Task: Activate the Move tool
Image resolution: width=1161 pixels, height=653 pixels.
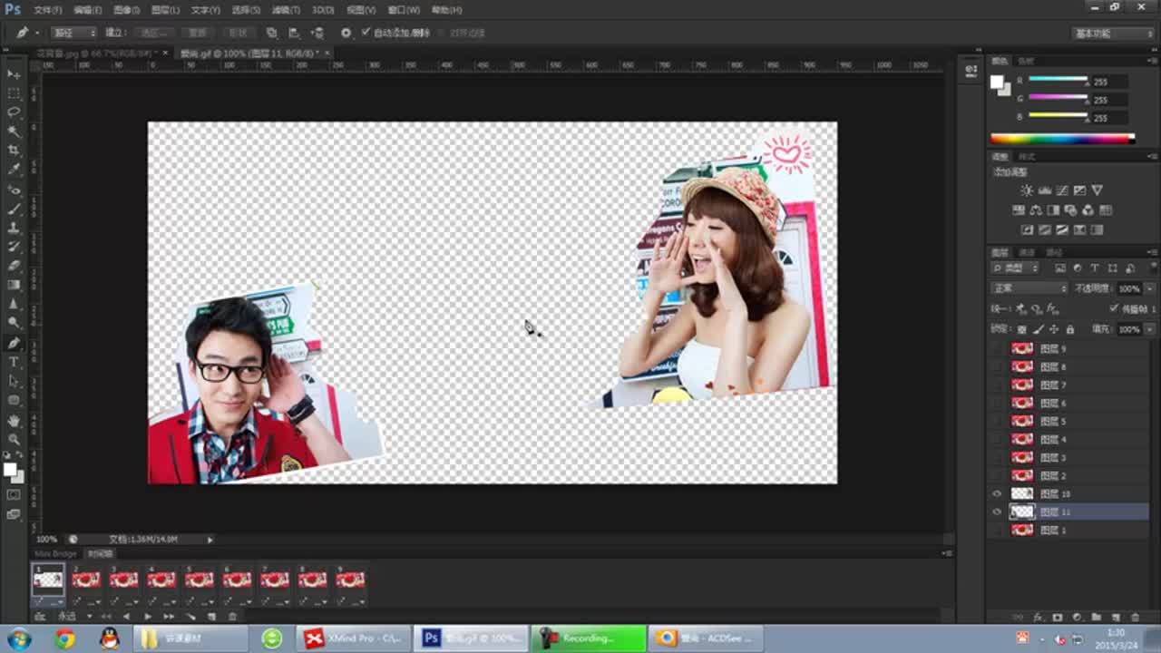Action: pos(14,74)
